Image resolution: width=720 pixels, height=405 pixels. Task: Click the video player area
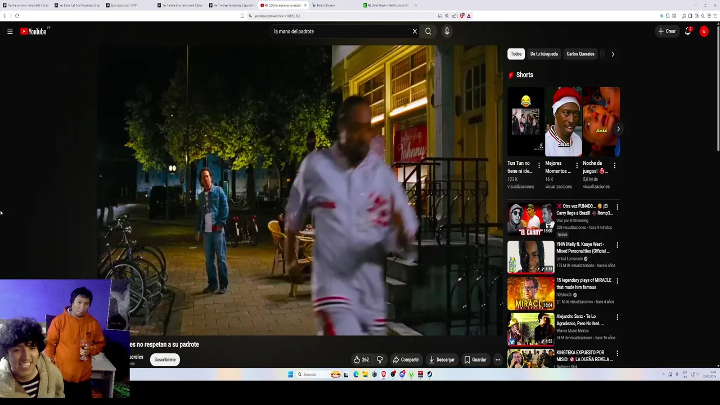pos(299,190)
